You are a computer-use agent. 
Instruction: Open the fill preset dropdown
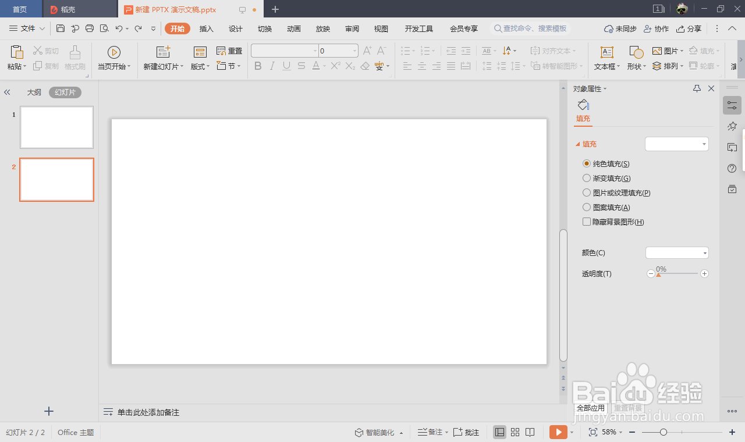[x=676, y=144]
